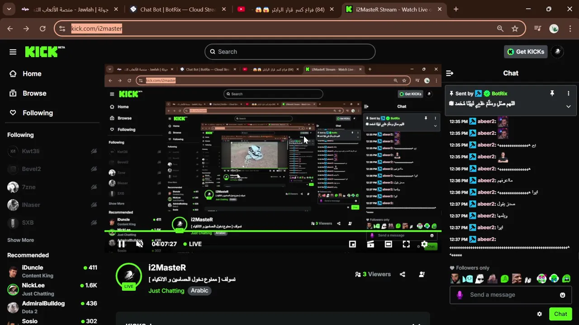Toggle fullscreen on the video player

coord(406,244)
